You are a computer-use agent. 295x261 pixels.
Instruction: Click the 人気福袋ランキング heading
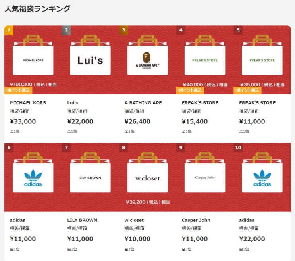click(37, 8)
